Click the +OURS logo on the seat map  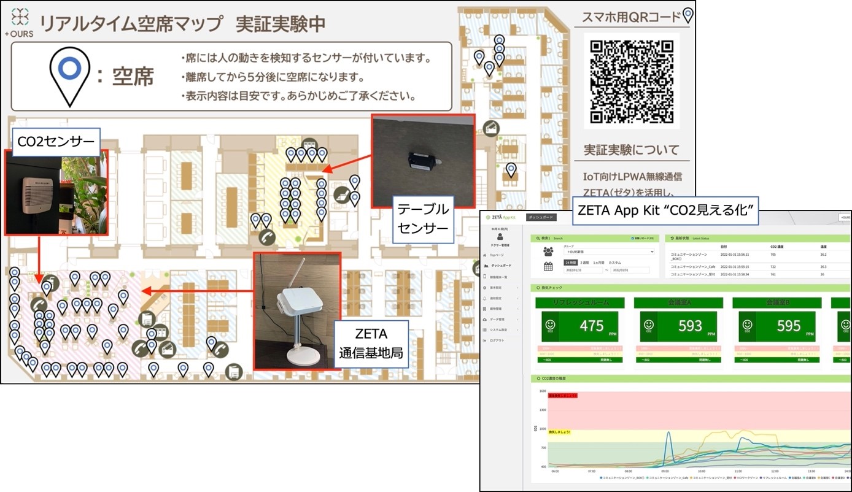pyautogui.click(x=19, y=22)
